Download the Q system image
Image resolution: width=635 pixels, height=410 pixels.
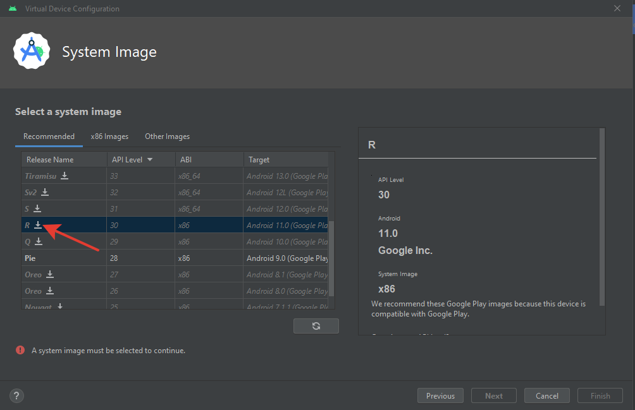coord(39,241)
